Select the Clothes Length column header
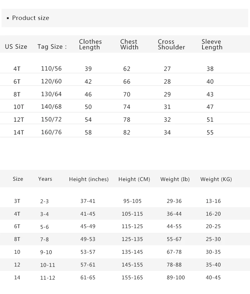Screen dimensions: 250x294 tap(90, 44)
